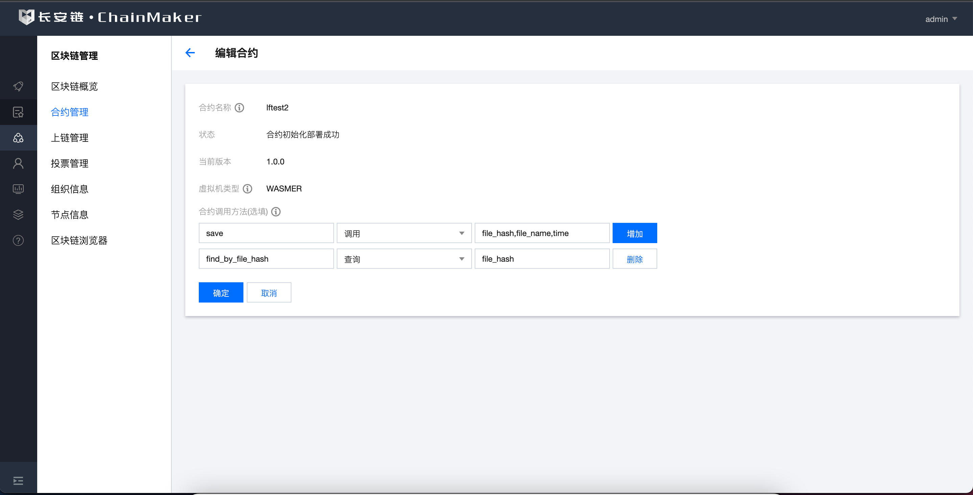The width and height of the screenshot is (973, 495).
Task: Click the user profile icon in sidebar
Action: tap(18, 163)
